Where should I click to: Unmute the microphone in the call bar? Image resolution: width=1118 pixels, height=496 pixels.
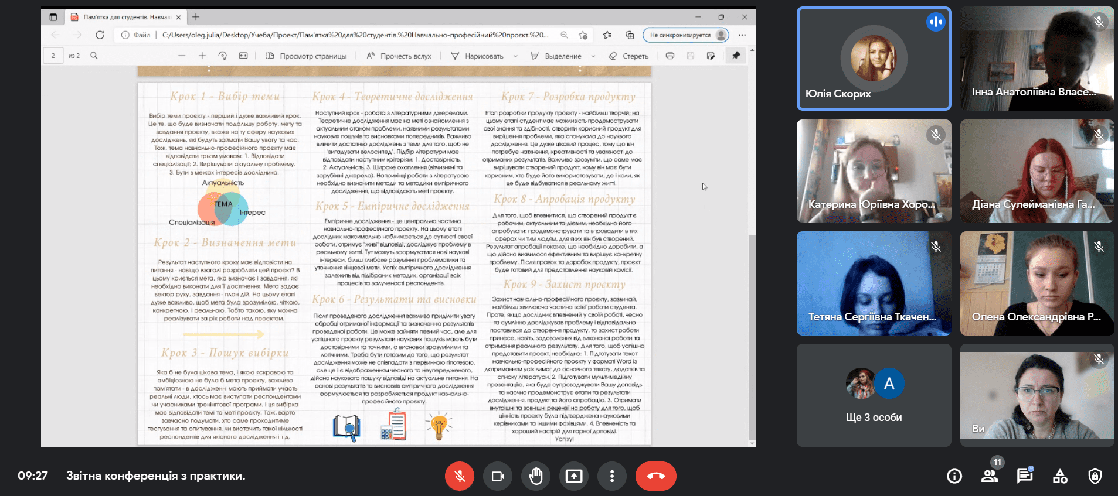pos(459,476)
